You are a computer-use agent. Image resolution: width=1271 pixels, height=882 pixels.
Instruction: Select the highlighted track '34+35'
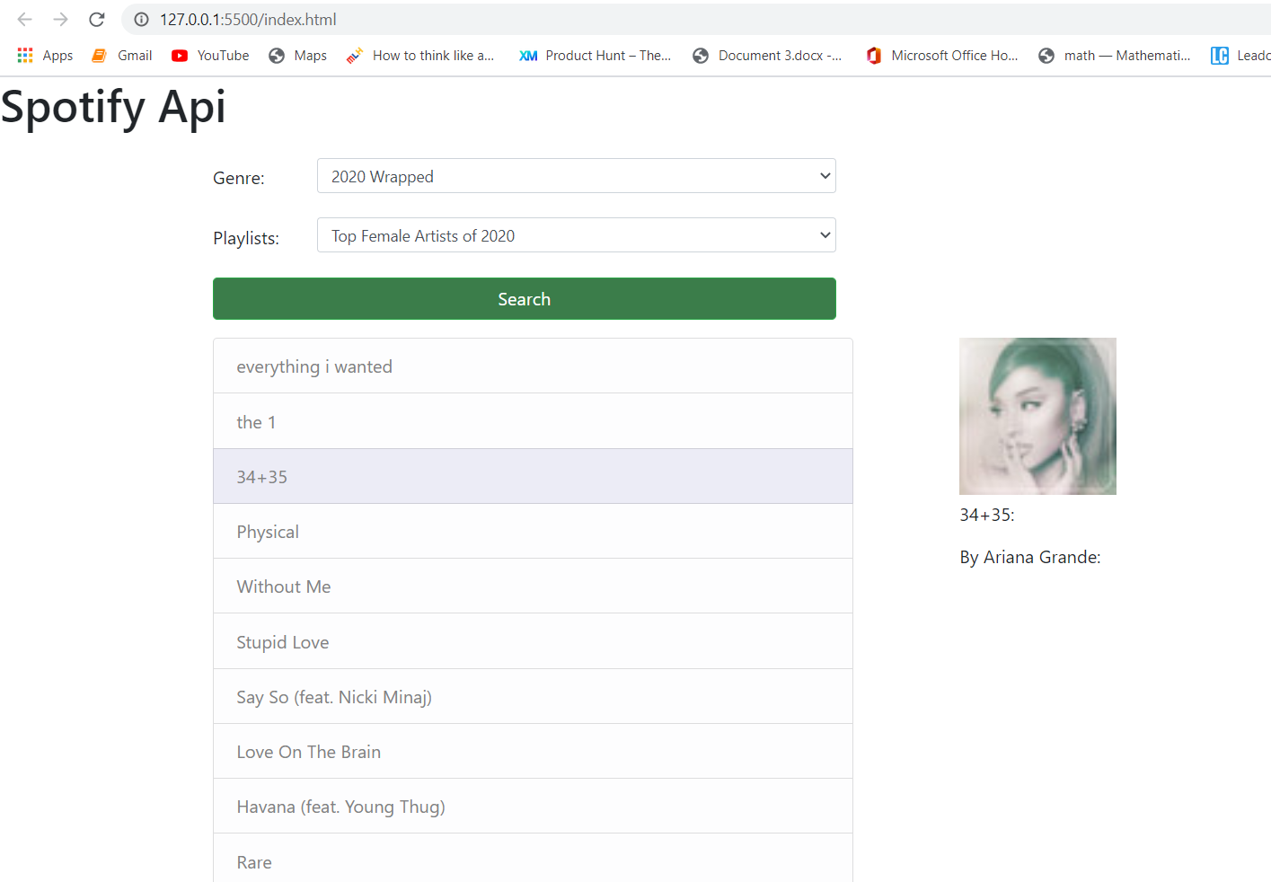tap(533, 476)
